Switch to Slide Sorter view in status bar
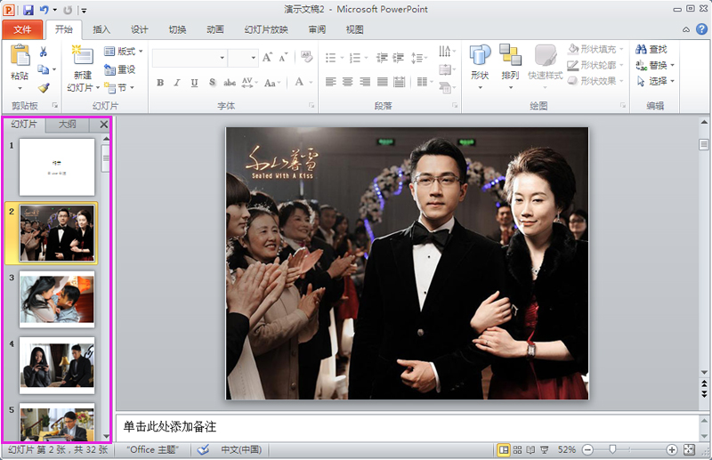 coord(517,450)
